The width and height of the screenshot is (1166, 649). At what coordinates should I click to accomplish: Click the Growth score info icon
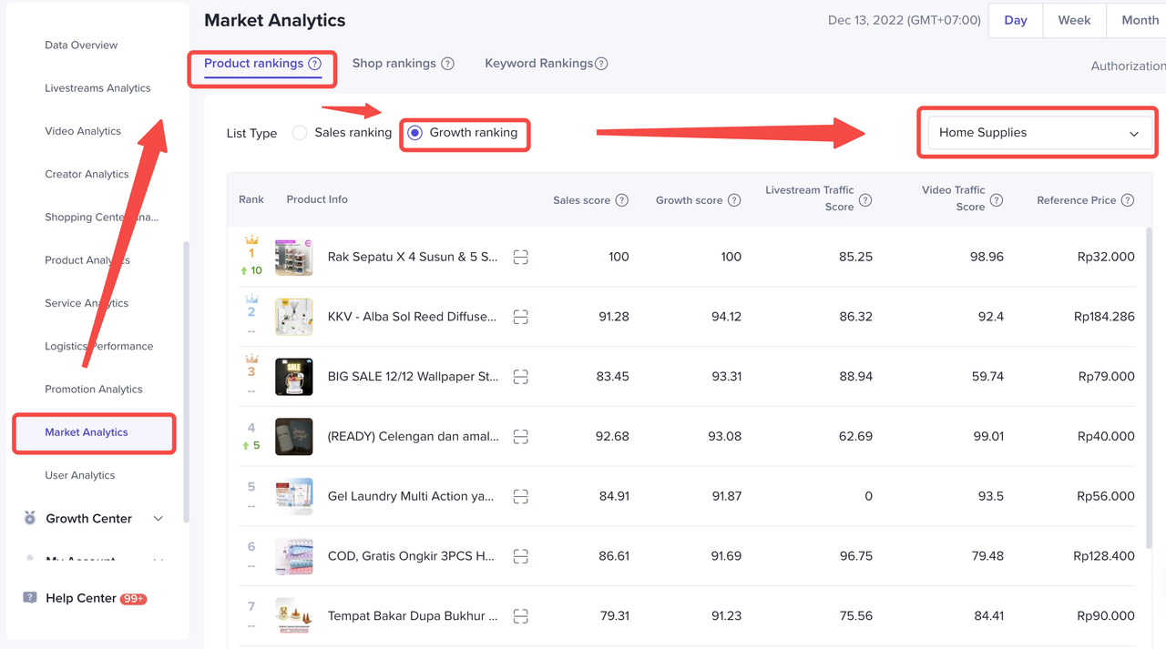click(x=734, y=200)
